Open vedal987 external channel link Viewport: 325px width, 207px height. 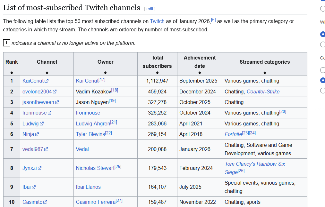[x=35, y=149]
